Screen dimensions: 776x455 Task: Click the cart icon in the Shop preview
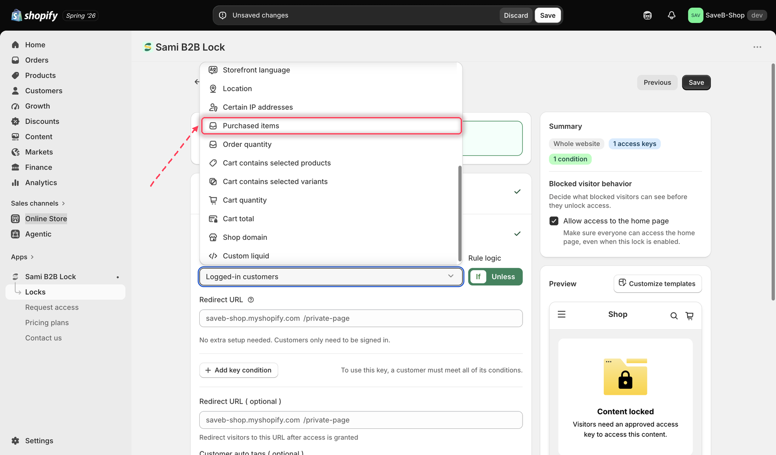pos(690,316)
